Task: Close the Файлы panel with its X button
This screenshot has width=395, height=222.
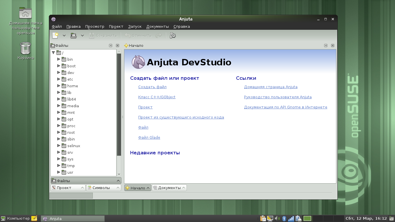Action: point(117,46)
